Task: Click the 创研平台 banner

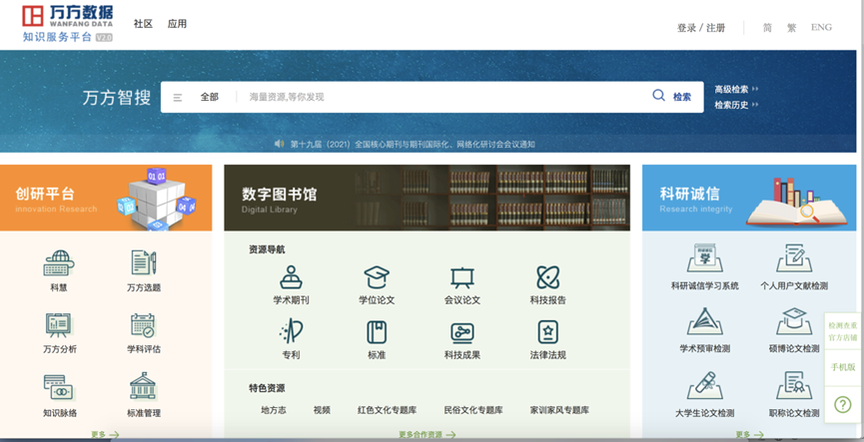Action: (x=106, y=198)
